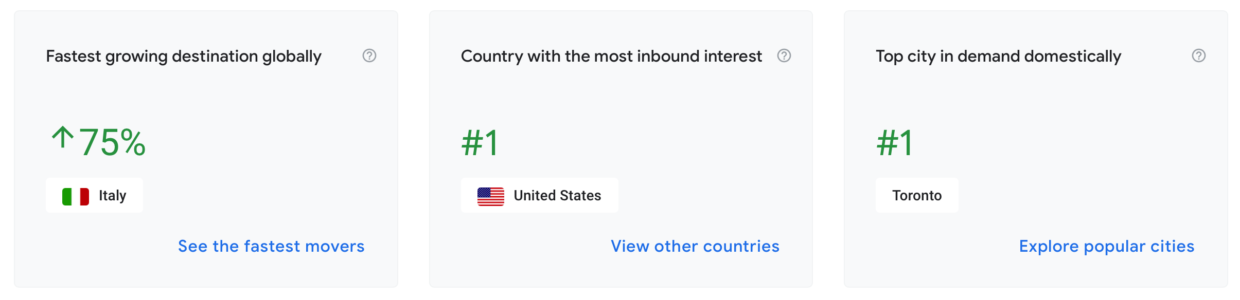Click the #1 rank above Toronto
The image size is (1240, 300).
coord(895,142)
